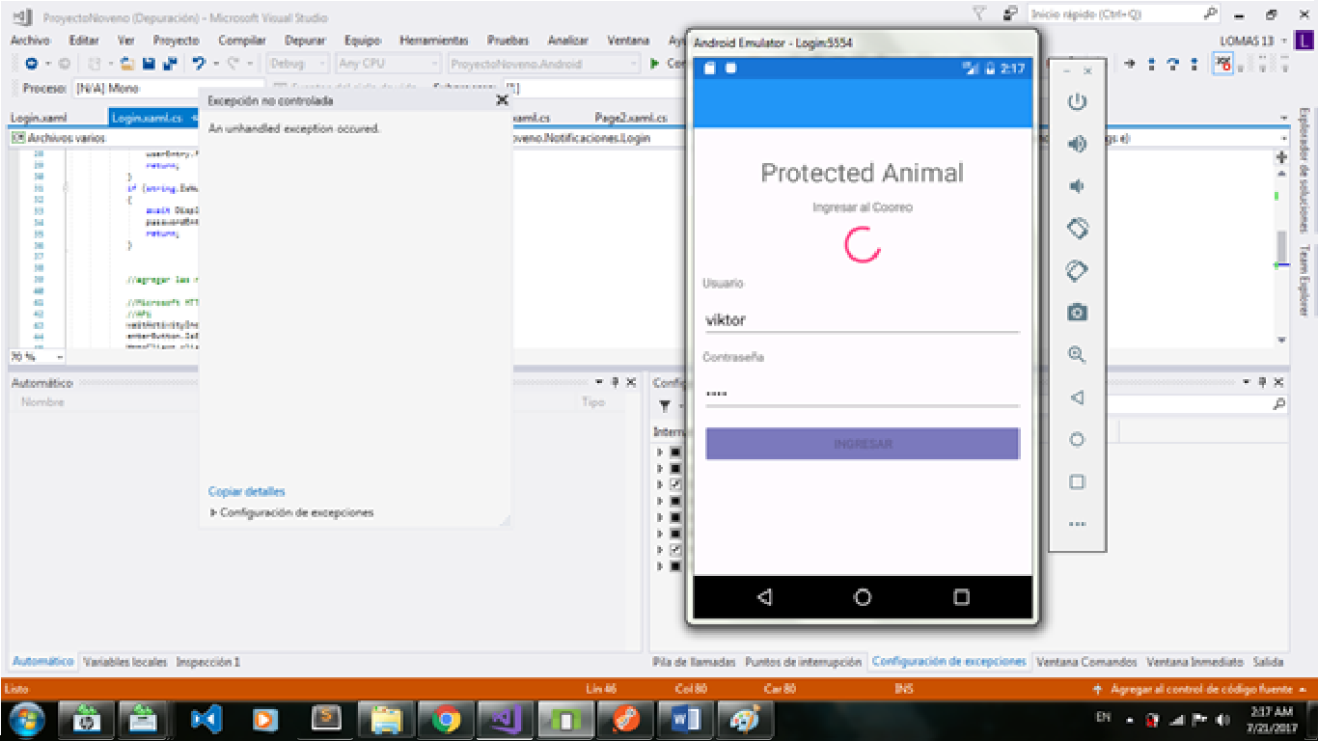Open the Depurar menu

coord(305,41)
